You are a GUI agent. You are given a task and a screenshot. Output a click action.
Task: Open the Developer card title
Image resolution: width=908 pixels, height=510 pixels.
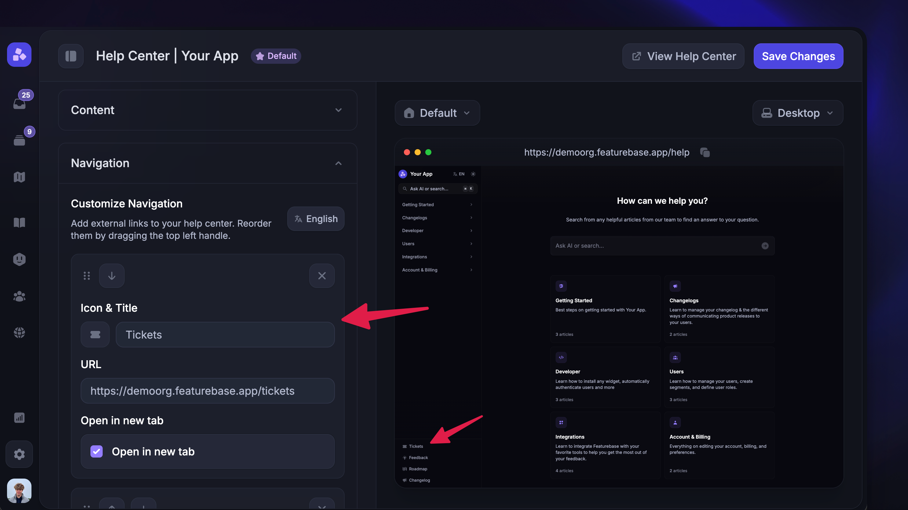[x=568, y=371]
